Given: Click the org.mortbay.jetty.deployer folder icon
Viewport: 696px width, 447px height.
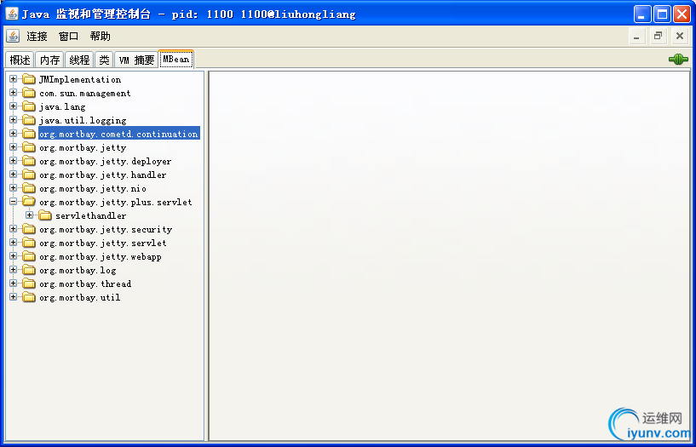Looking at the screenshot, I should [29, 161].
